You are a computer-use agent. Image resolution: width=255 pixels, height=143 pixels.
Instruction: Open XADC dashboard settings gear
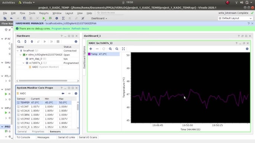(x=247, y=49)
